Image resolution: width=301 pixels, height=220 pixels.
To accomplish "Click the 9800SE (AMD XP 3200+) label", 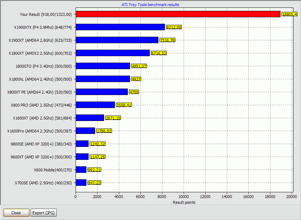I will point(41,144).
